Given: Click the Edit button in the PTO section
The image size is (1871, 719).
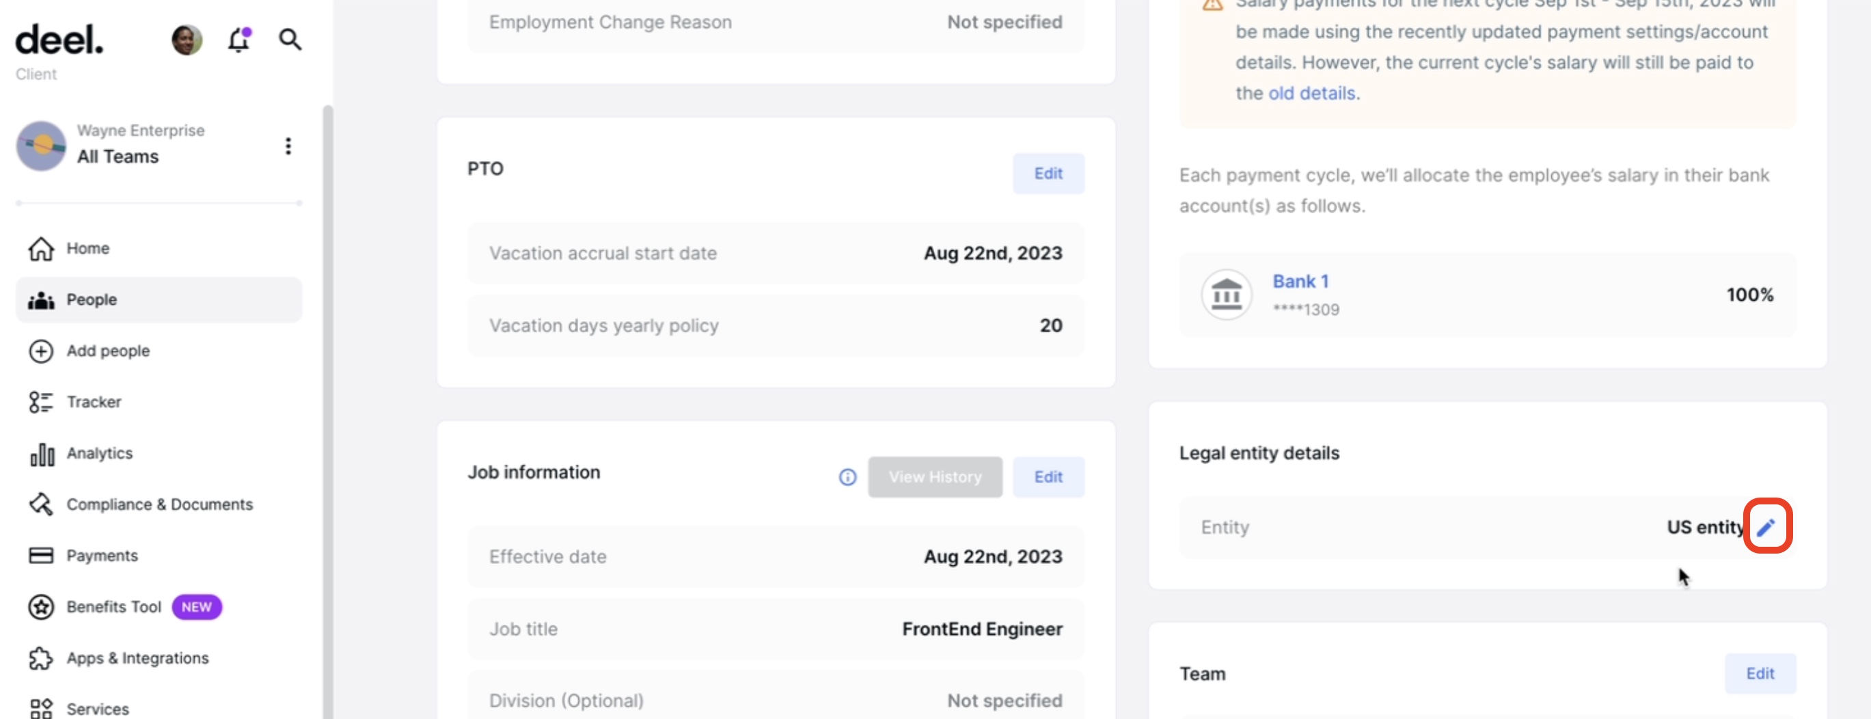Looking at the screenshot, I should point(1048,174).
